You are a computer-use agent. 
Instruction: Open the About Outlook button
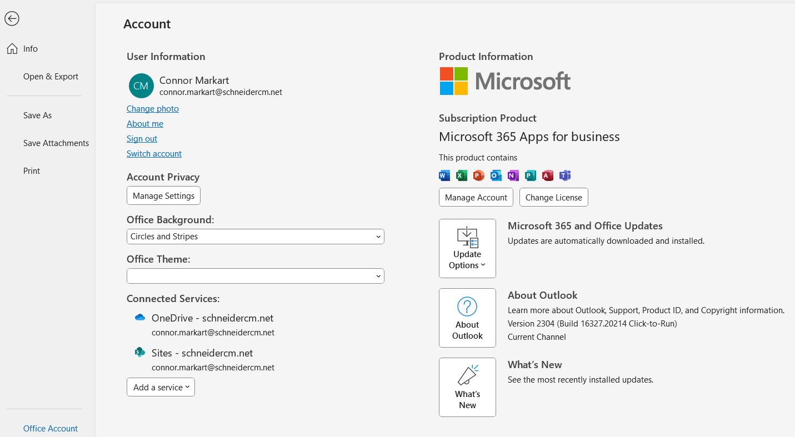(467, 318)
